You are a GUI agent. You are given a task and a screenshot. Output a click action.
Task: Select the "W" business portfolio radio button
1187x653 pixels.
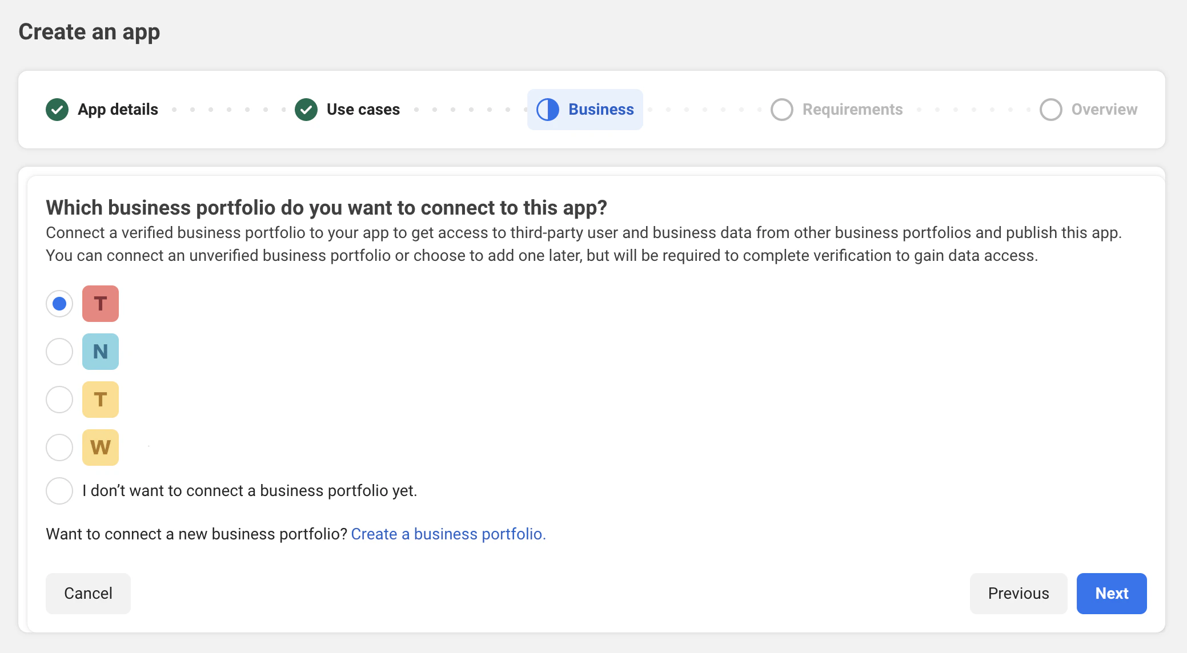coord(59,448)
